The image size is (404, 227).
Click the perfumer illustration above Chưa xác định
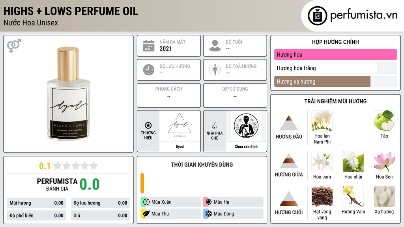[246, 126]
